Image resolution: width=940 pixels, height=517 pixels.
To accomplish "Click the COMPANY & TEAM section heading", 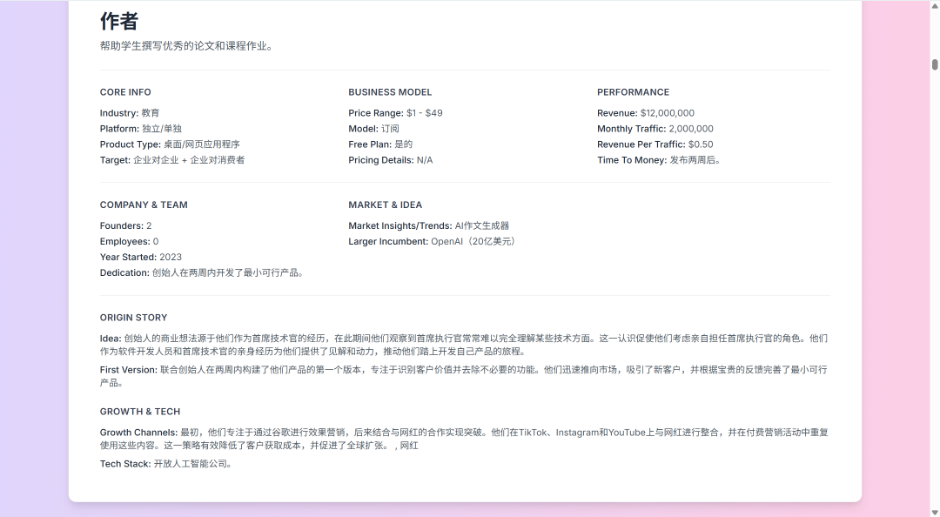I will pos(144,205).
